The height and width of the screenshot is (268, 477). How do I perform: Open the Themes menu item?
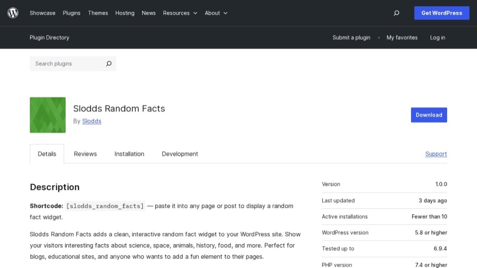[x=98, y=13]
